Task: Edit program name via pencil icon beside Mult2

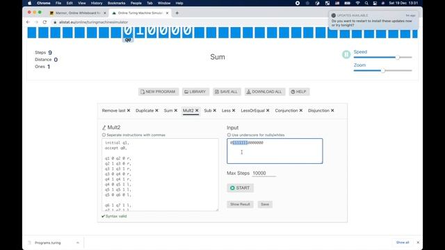Action: (104, 128)
